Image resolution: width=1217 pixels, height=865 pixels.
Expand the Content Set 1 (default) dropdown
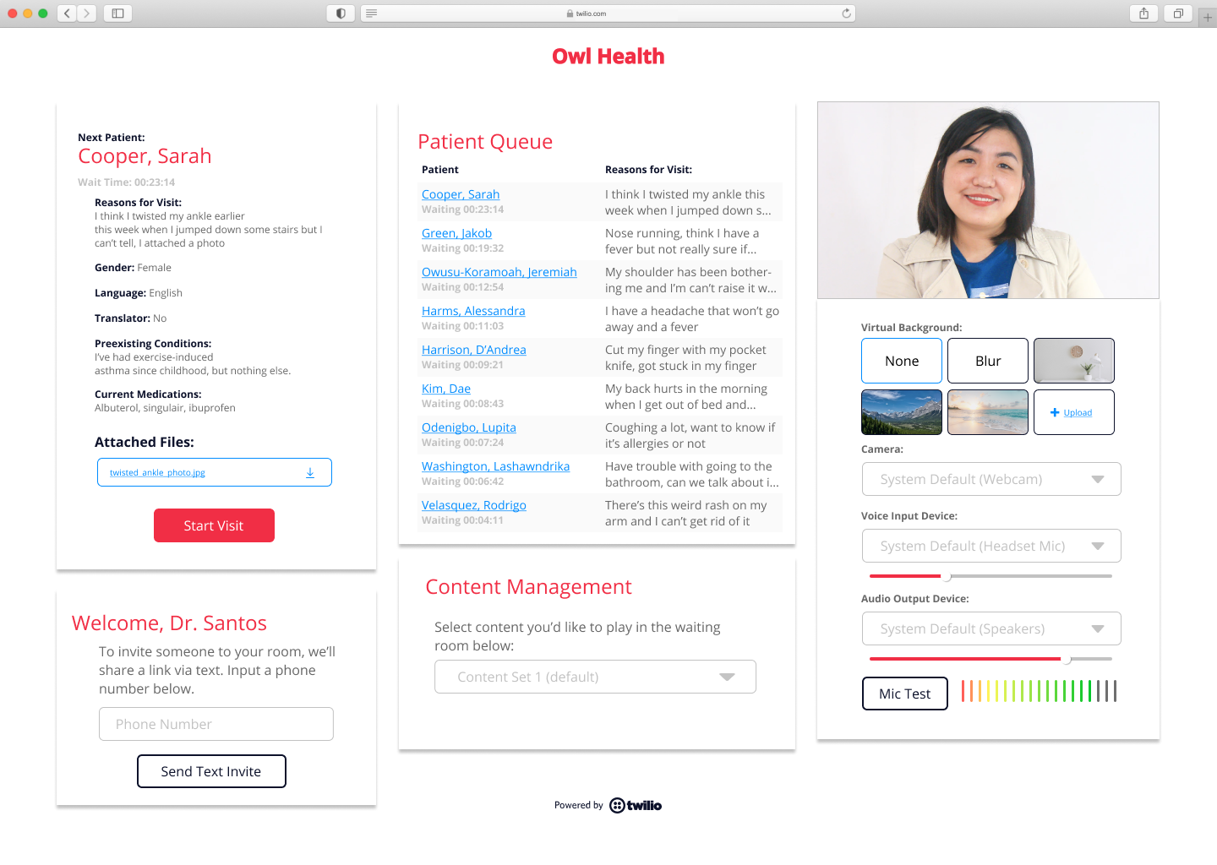pyautogui.click(x=595, y=677)
